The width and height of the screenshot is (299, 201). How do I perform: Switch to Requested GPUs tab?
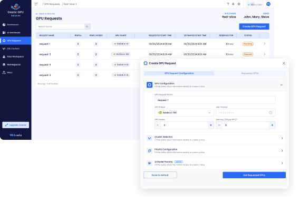click(250, 73)
